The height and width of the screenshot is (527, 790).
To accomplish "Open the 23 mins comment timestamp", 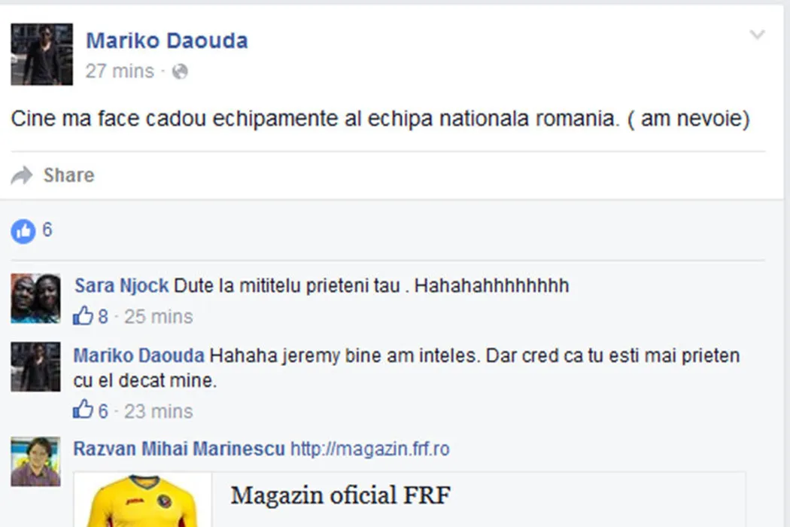I will coord(158,412).
